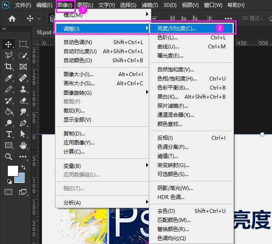Select the Crop tool
This screenshot has height=244, width=272.
[8, 67]
